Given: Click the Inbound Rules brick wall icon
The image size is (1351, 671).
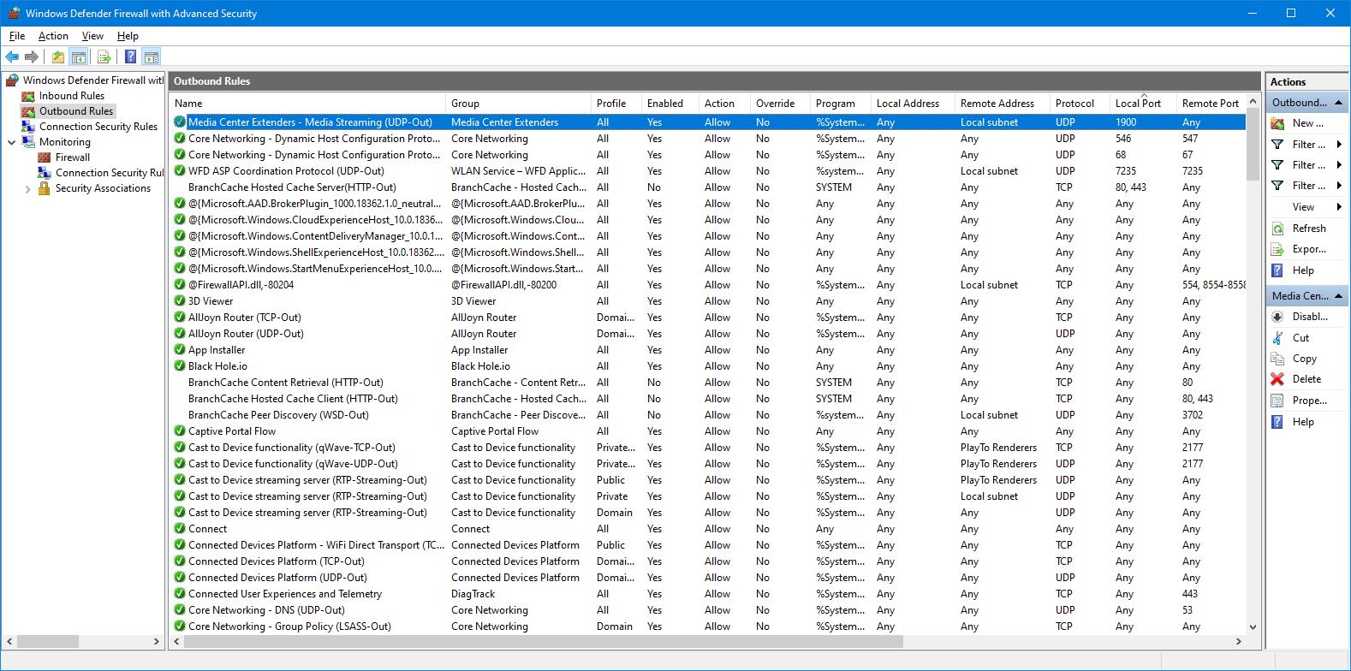Looking at the screenshot, I should pos(28,96).
